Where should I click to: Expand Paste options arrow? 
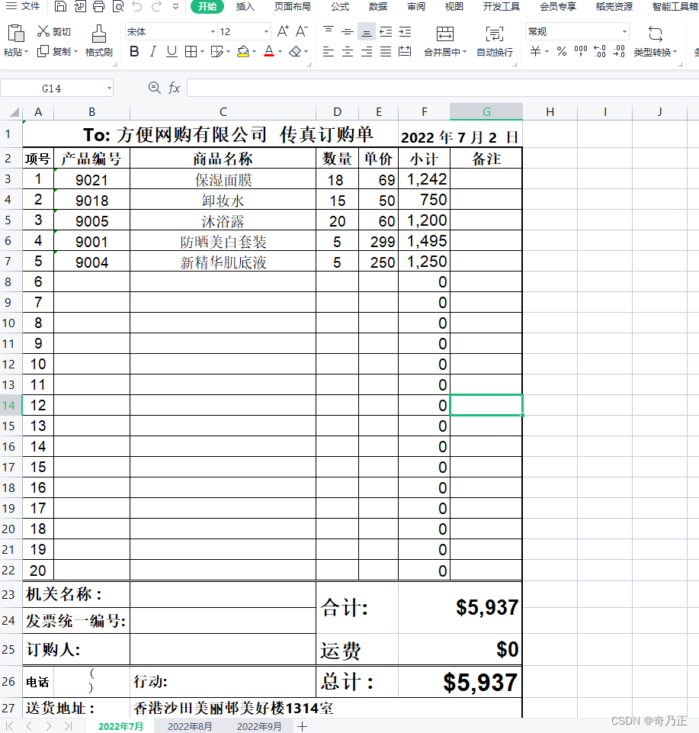[26, 52]
